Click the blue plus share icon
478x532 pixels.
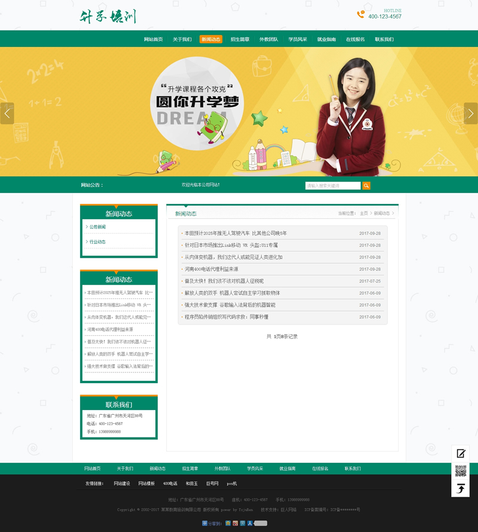click(204, 523)
